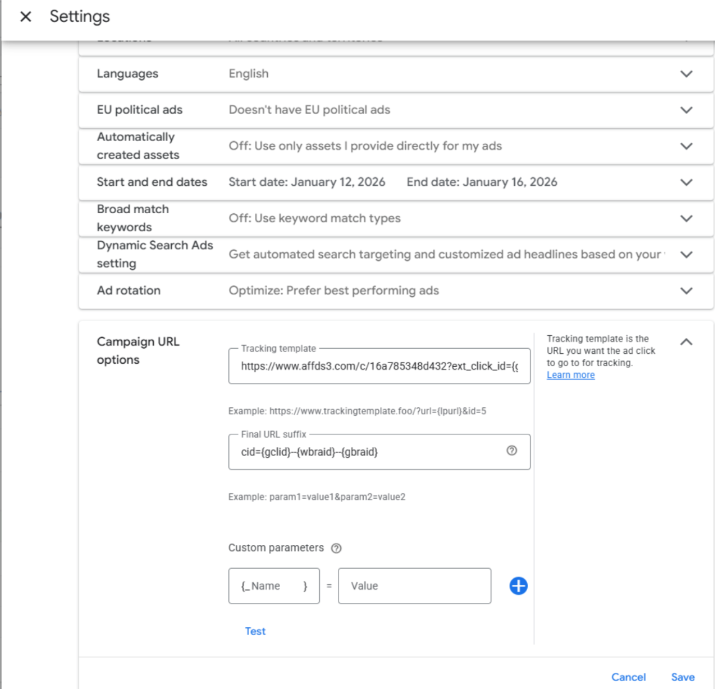Click the Tracking template input field

click(x=379, y=366)
